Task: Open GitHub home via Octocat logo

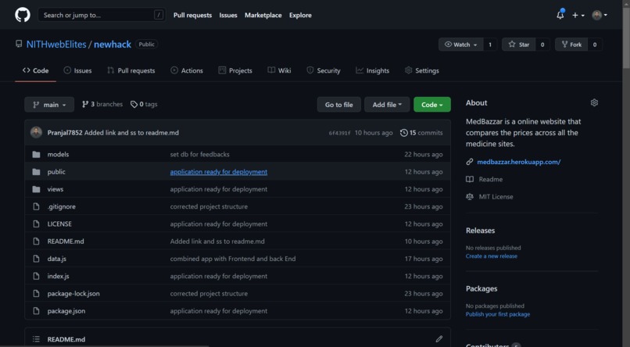Action: tap(23, 16)
